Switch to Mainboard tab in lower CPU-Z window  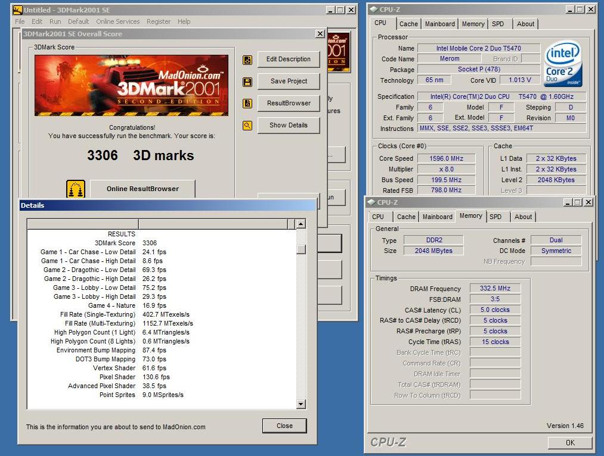pos(438,217)
